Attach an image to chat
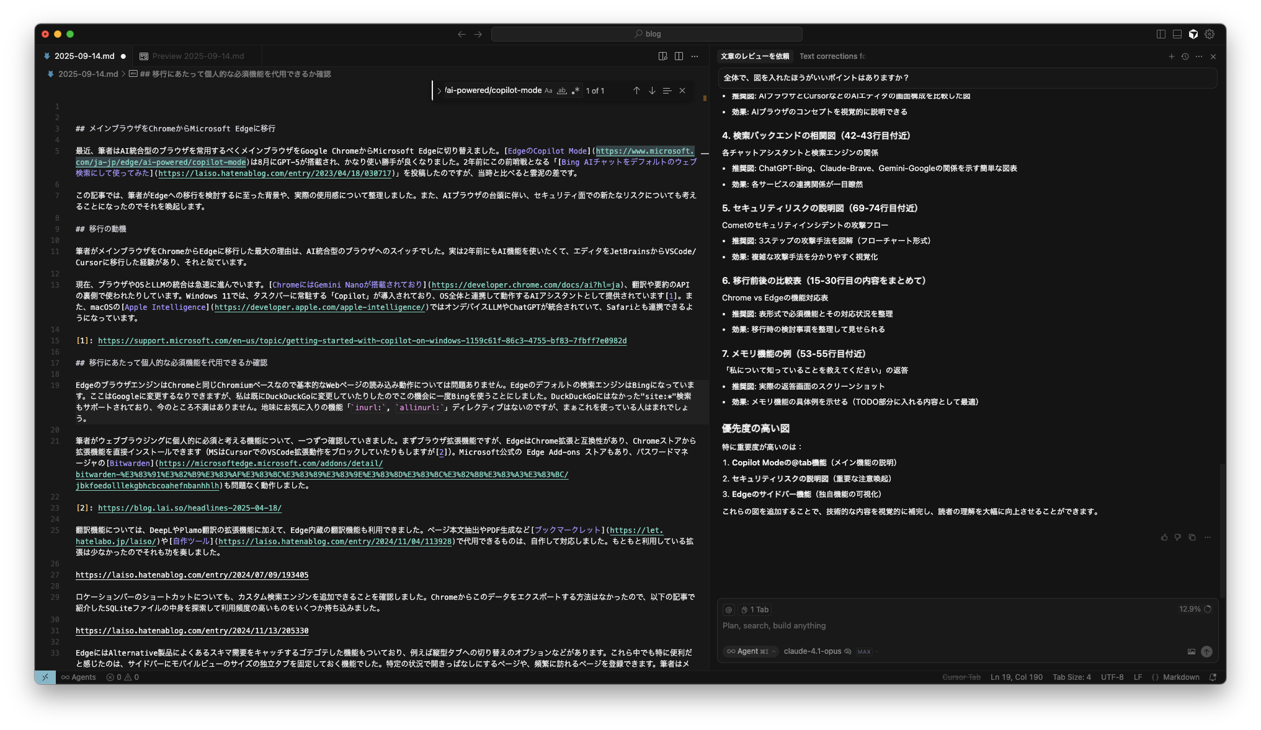This screenshot has height=730, width=1261. coord(1191,651)
